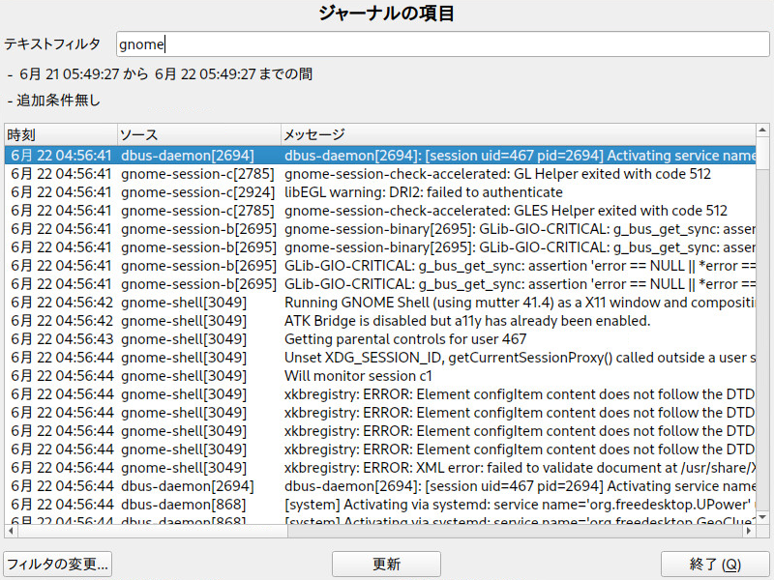Click the horizontal scrollbar thumb
The image size is (774, 580).
pos(153,531)
